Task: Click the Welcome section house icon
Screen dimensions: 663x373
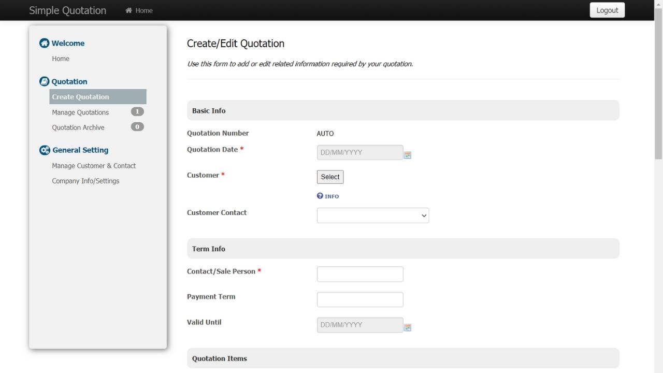Action: click(45, 43)
